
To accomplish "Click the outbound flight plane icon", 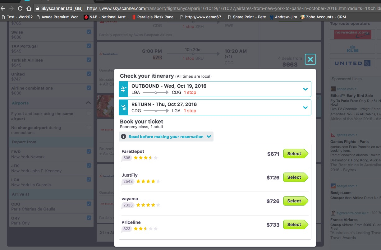I will [124, 89].
